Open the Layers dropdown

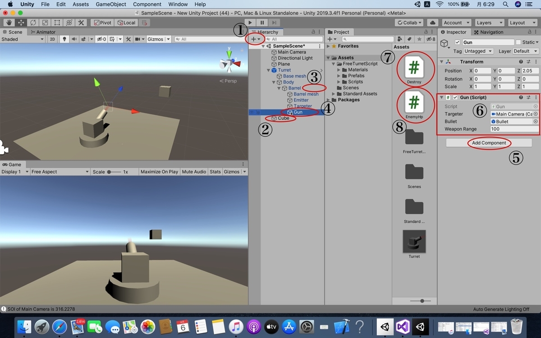pos(489,23)
